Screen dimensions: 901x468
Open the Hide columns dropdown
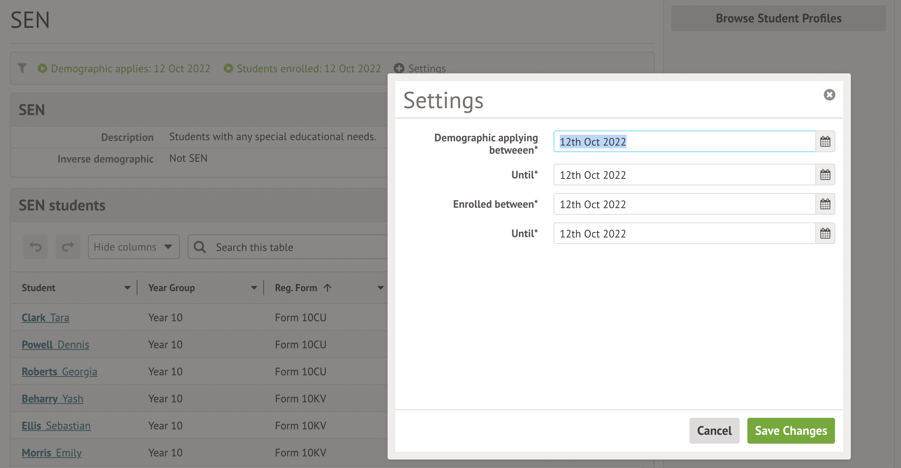pyautogui.click(x=134, y=247)
